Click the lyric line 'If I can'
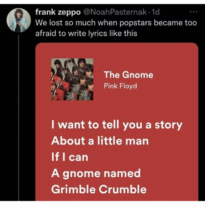The height and width of the screenshot is (205, 205). (70, 157)
